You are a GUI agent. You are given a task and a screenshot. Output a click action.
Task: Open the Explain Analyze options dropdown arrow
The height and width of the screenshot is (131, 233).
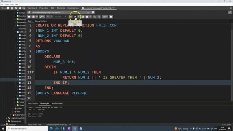90,17
